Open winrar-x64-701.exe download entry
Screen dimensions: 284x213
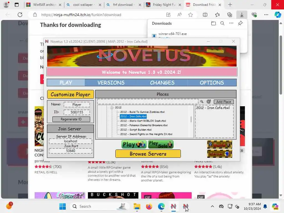coord(173,34)
